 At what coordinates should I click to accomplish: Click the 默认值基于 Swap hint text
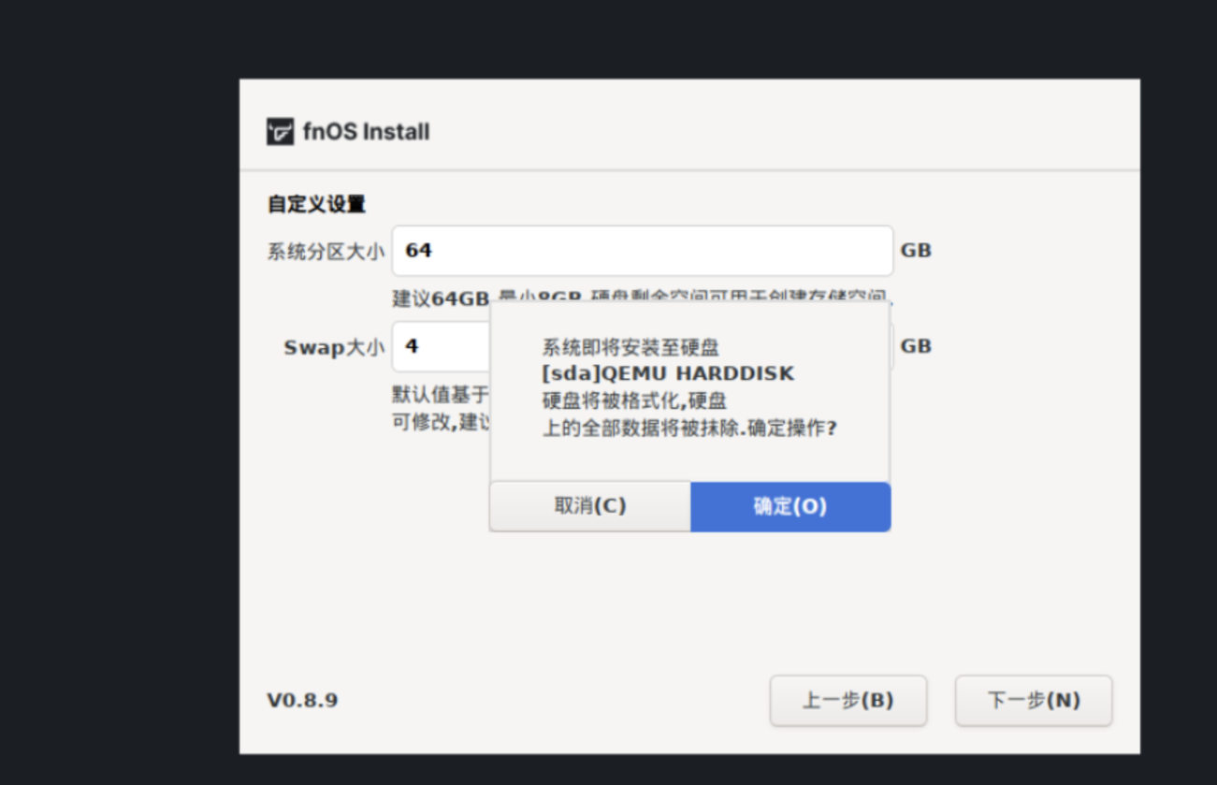pyautogui.click(x=440, y=393)
